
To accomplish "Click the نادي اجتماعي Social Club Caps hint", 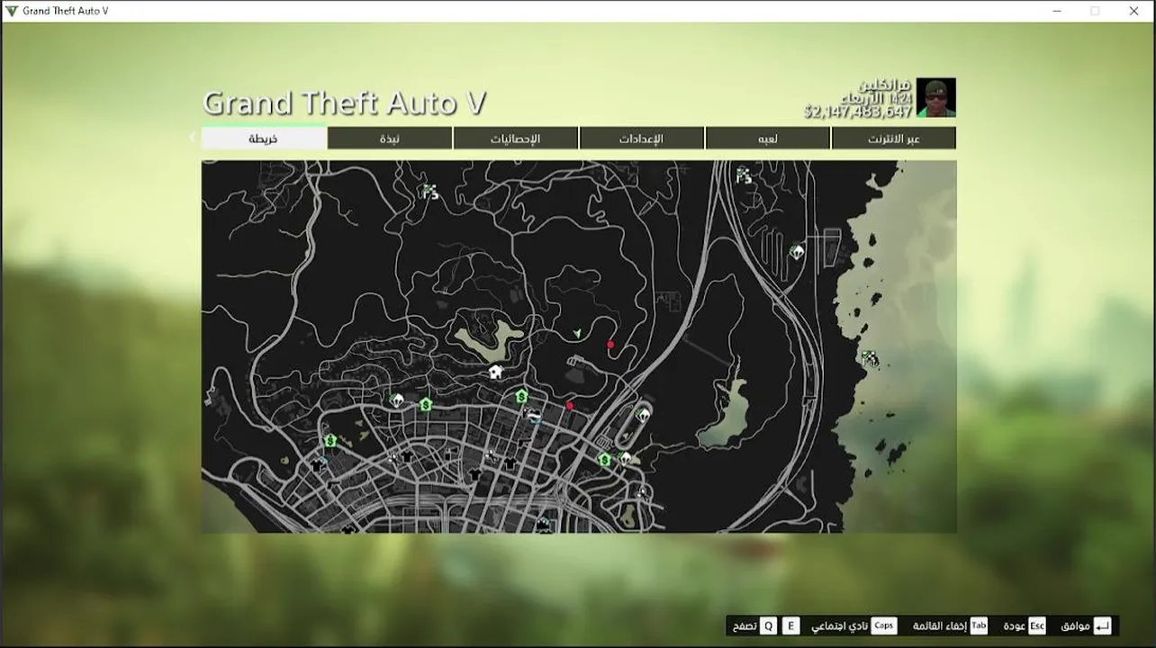I will (x=853, y=626).
